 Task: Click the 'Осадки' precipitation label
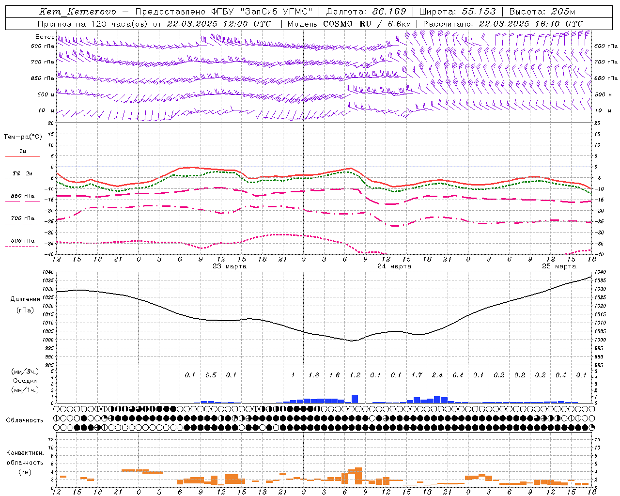click(x=25, y=381)
